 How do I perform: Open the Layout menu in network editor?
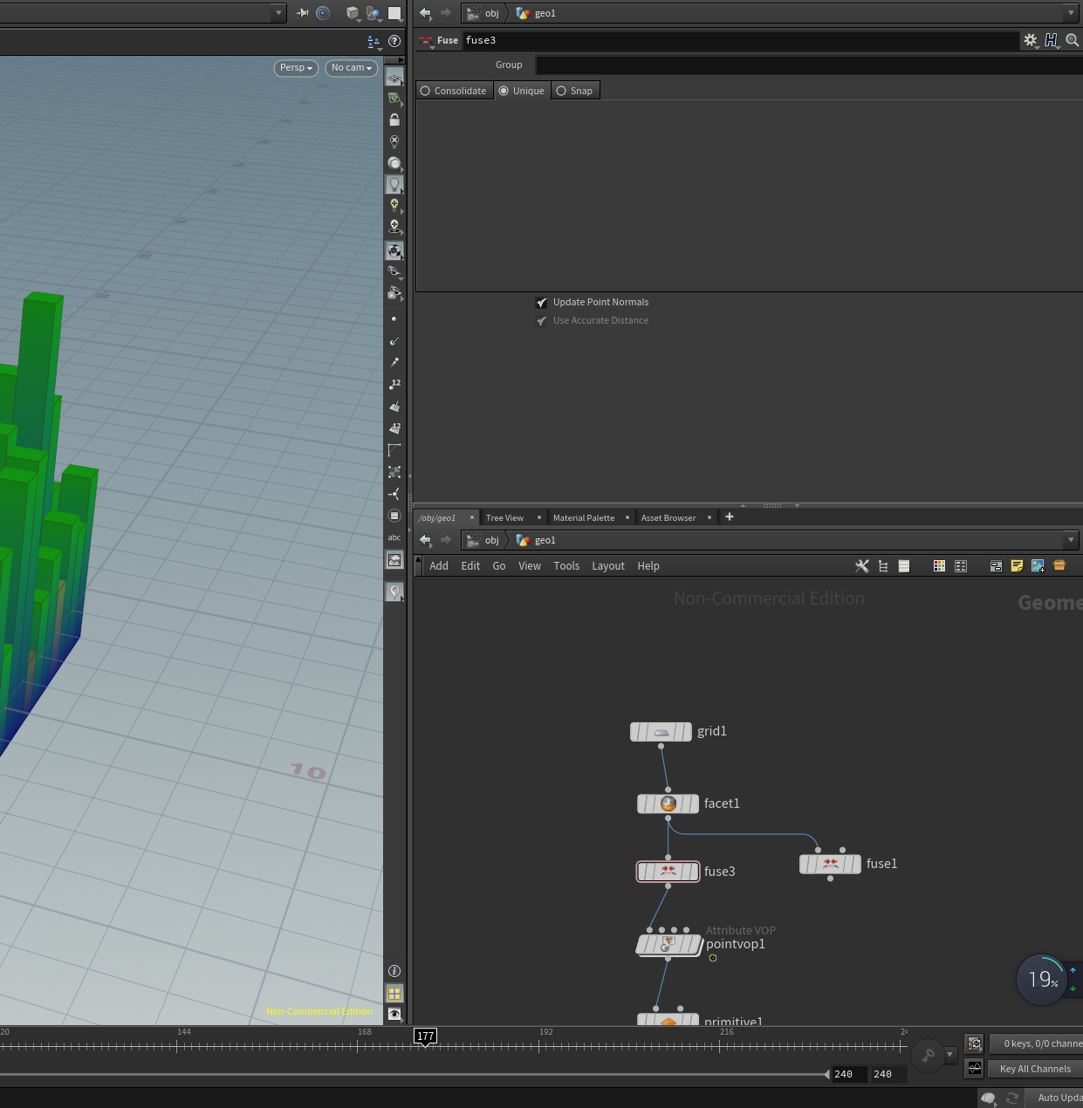click(x=607, y=566)
